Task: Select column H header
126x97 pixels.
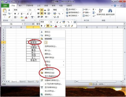Action: tap(87, 27)
